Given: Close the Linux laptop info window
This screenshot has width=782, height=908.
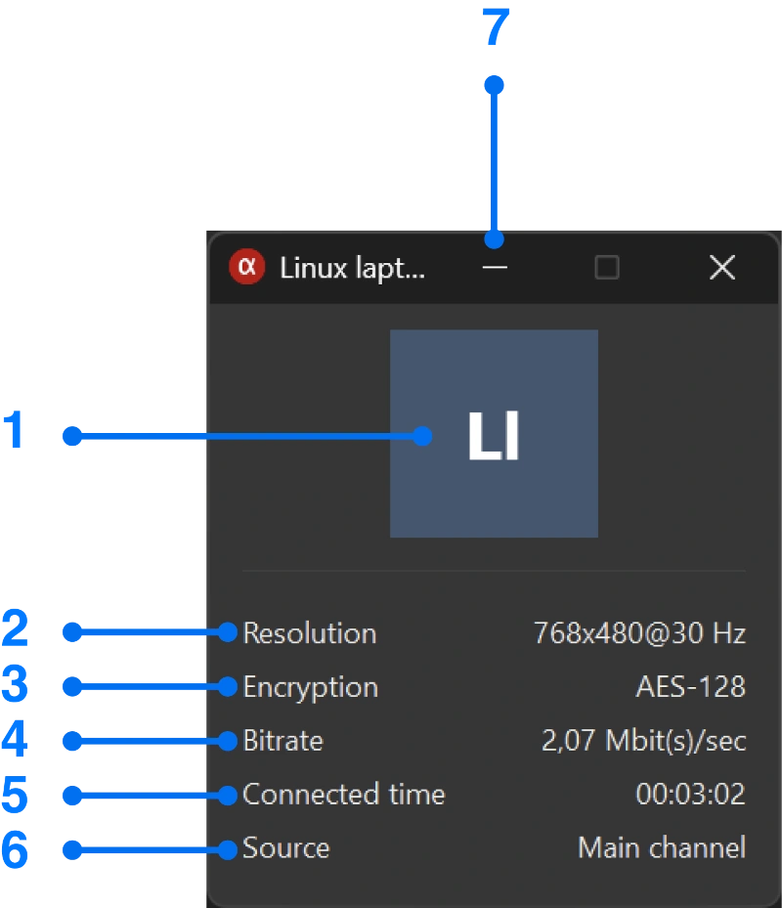Looking at the screenshot, I should point(721,267).
